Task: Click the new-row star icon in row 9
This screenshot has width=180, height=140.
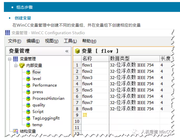Action: coord(85,115)
